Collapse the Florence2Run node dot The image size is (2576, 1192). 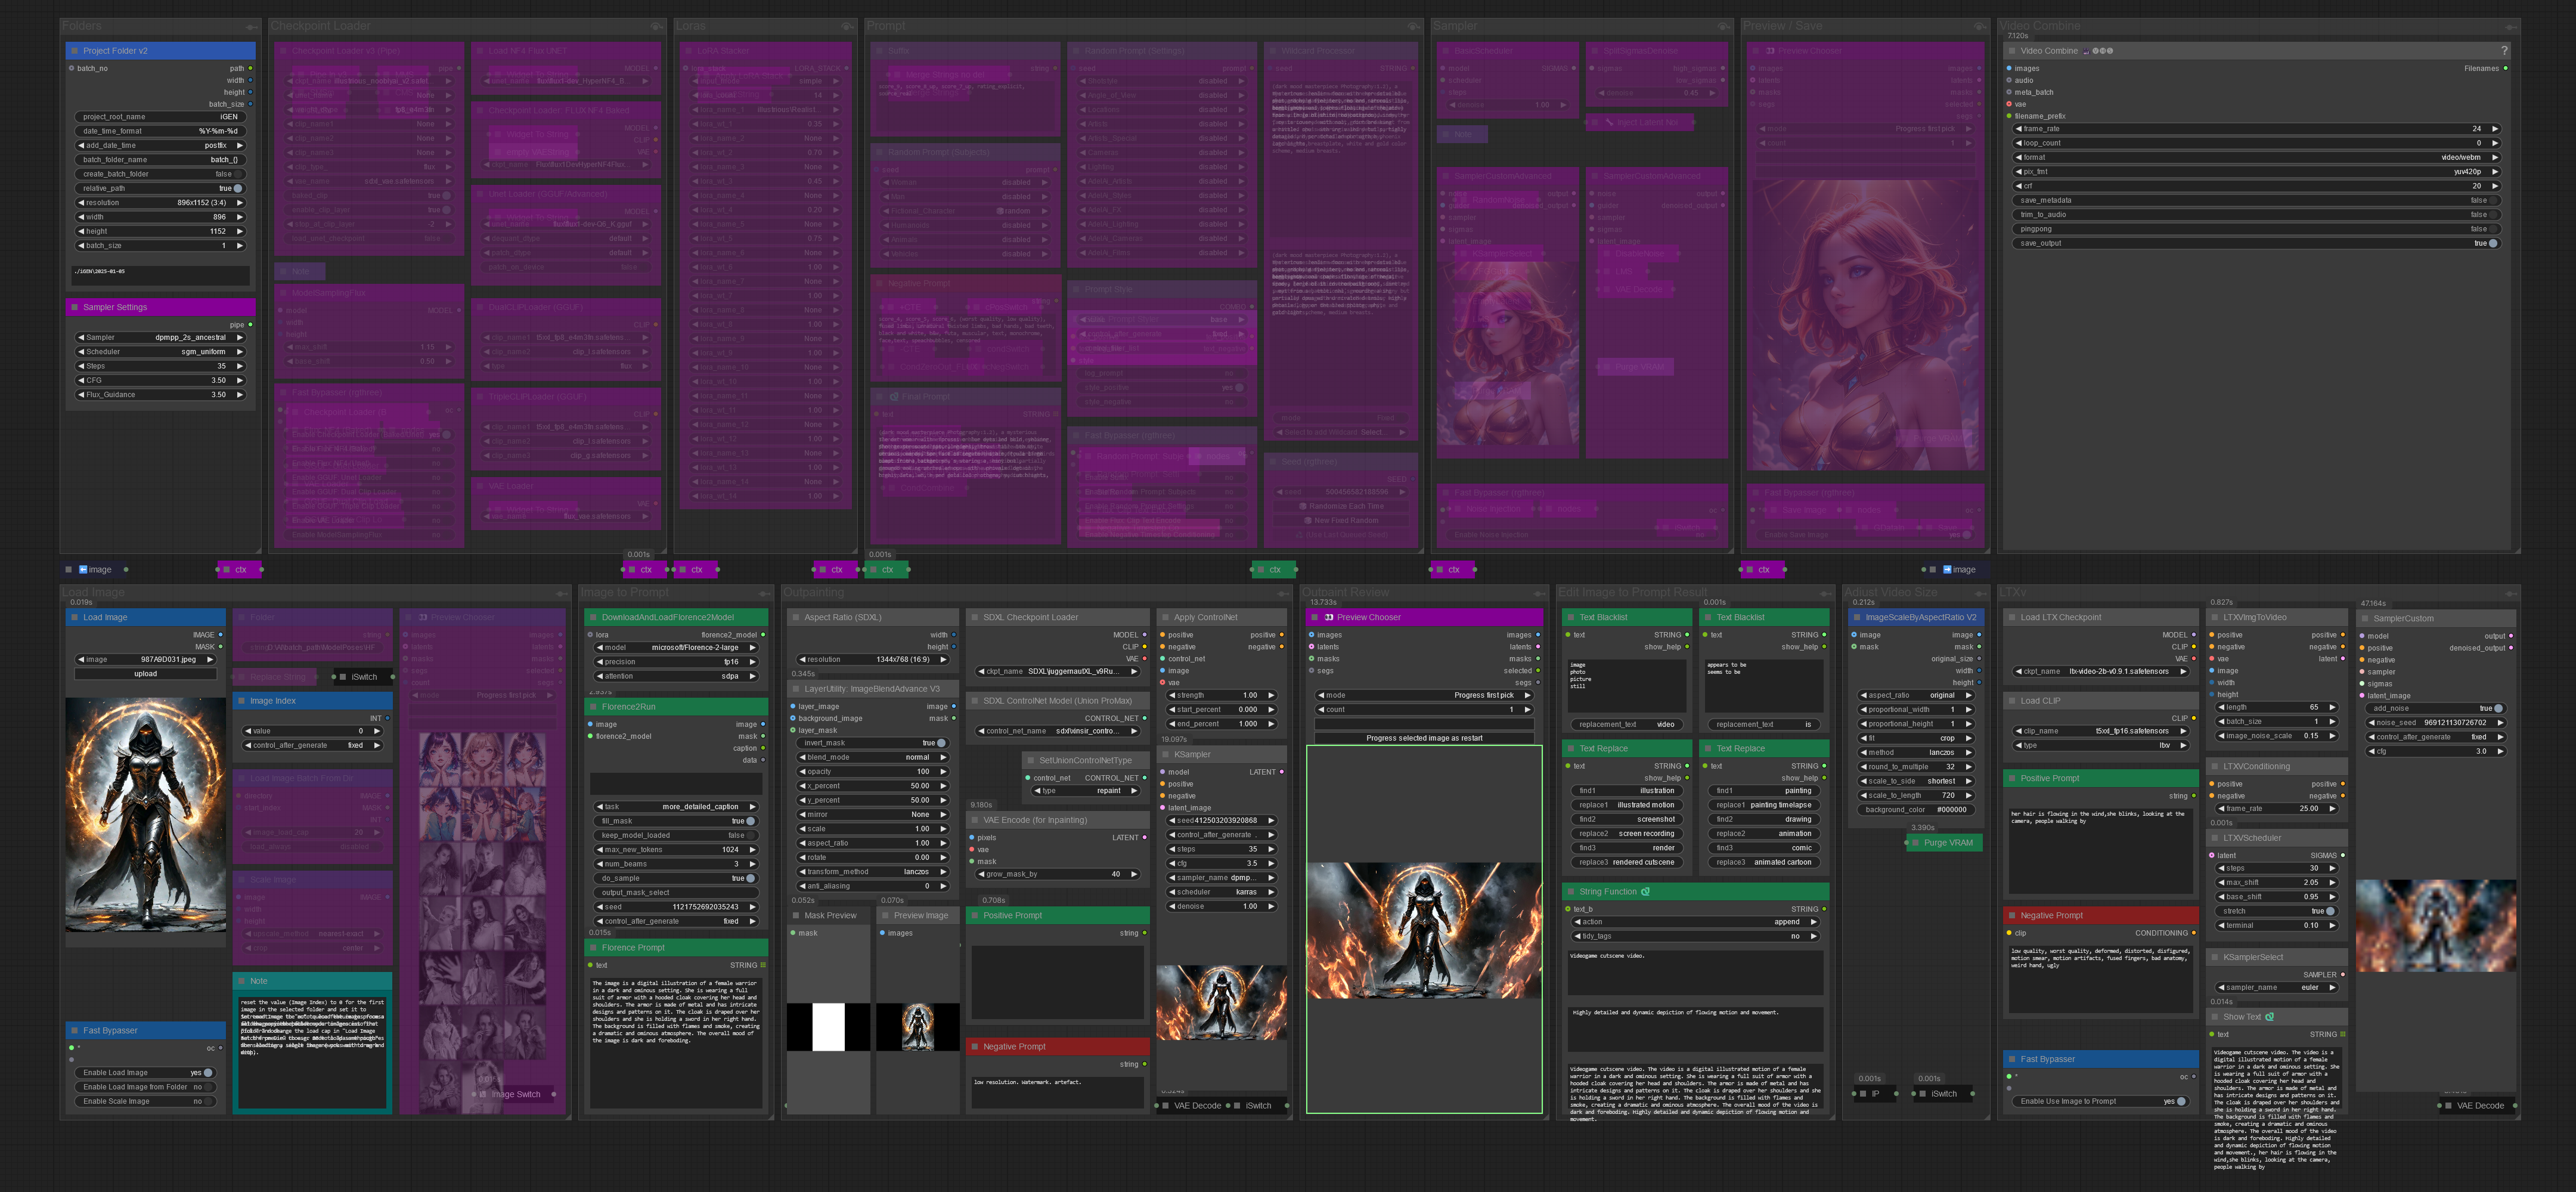(x=593, y=707)
